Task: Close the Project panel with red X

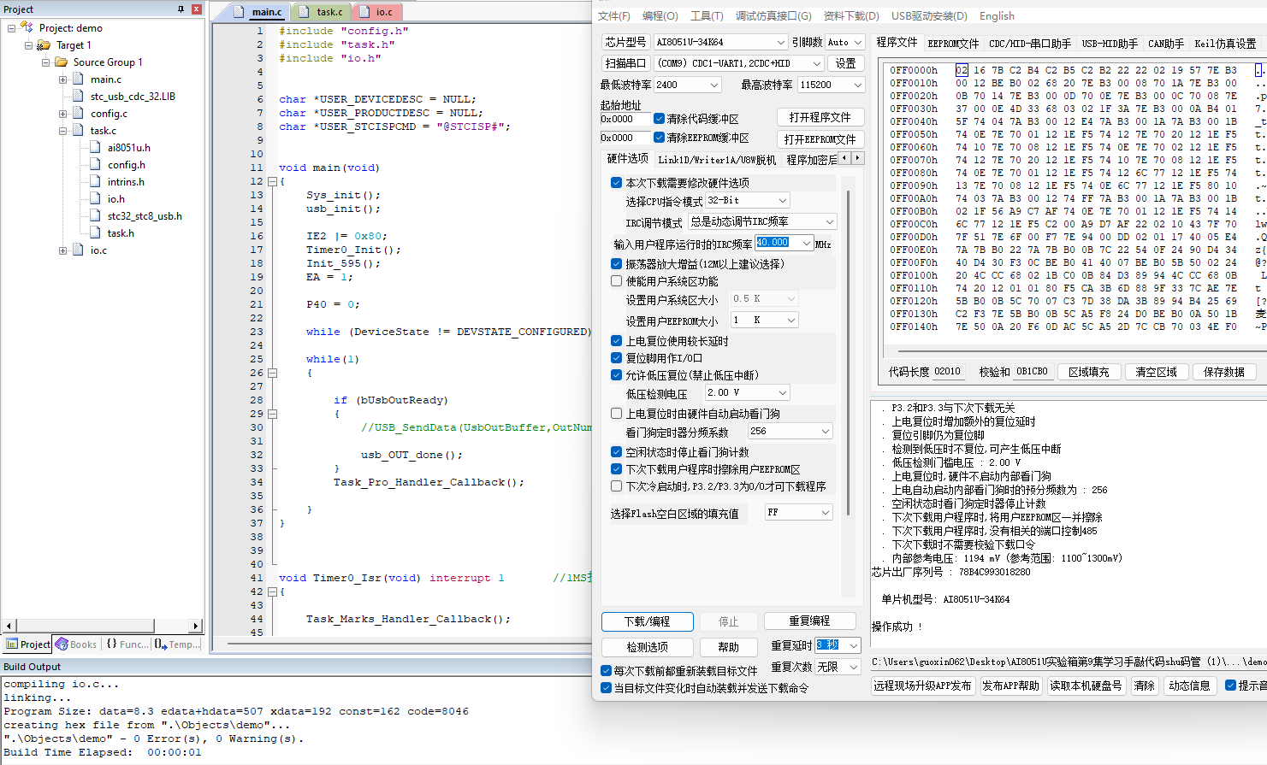Action: tap(196, 9)
